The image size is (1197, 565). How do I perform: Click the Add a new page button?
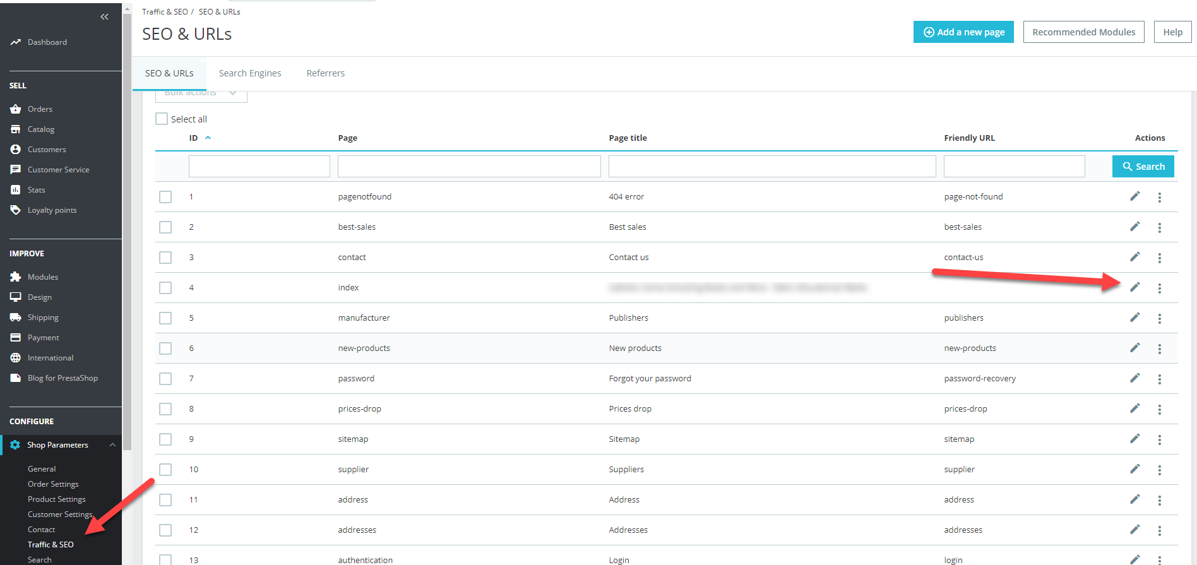(x=963, y=32)
